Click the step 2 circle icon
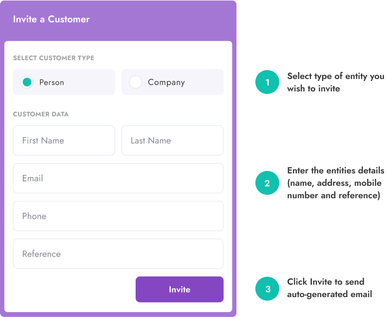The height and width of the screenshot is (317, 387). coord(267,183)
